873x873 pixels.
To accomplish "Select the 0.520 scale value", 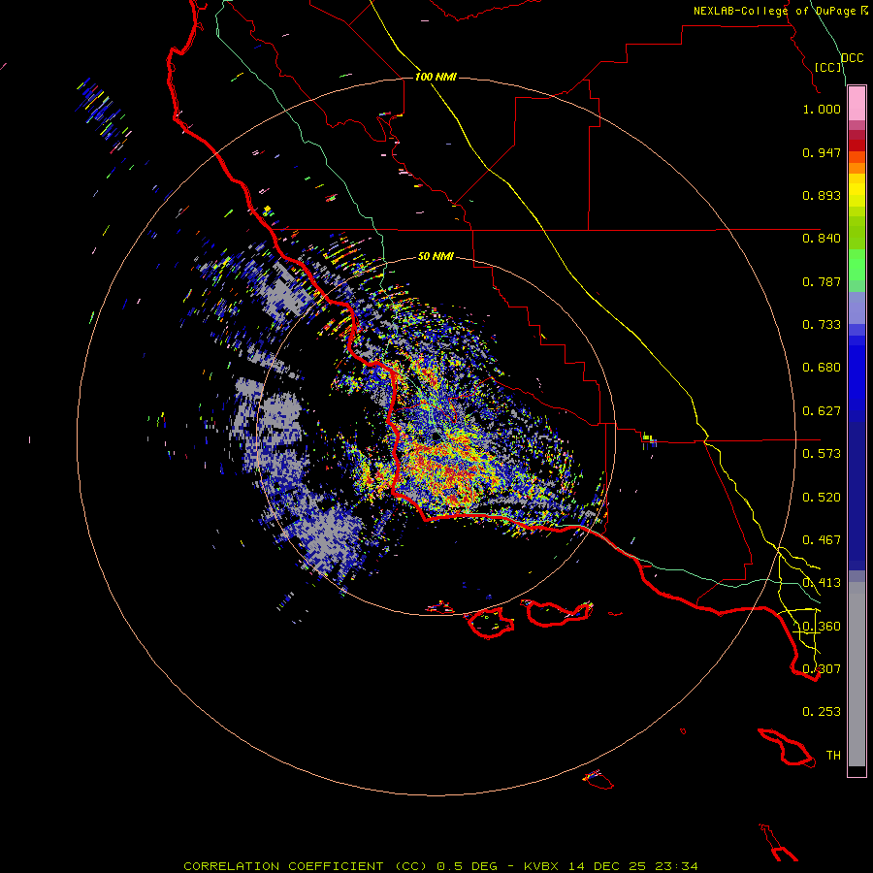I will 822,498.
